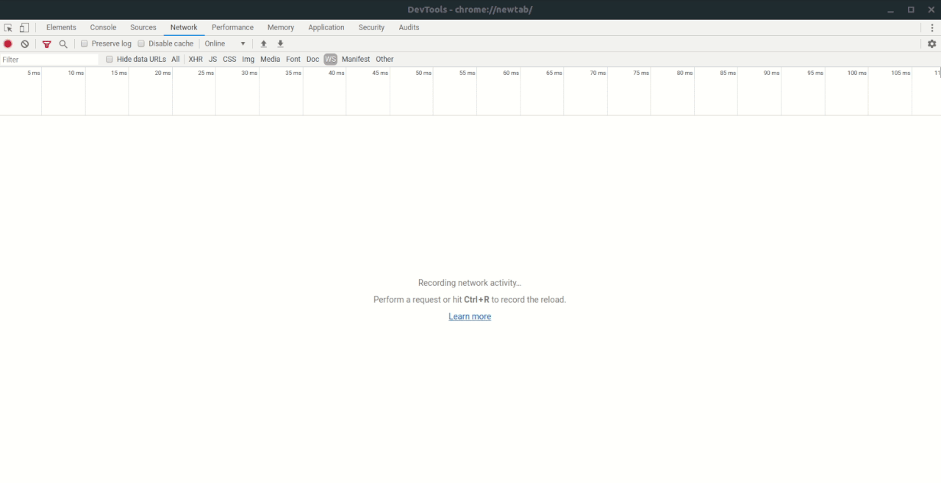Minimize the DevTools window
The width and height of the screenshot is (941, 483).
pos(891,10)
